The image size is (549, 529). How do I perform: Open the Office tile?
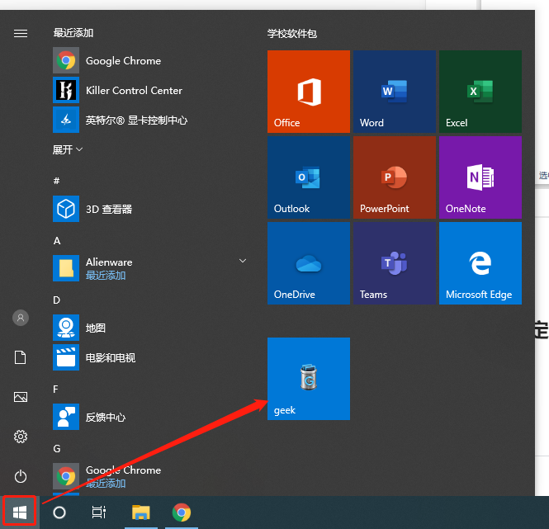[309, 92]
